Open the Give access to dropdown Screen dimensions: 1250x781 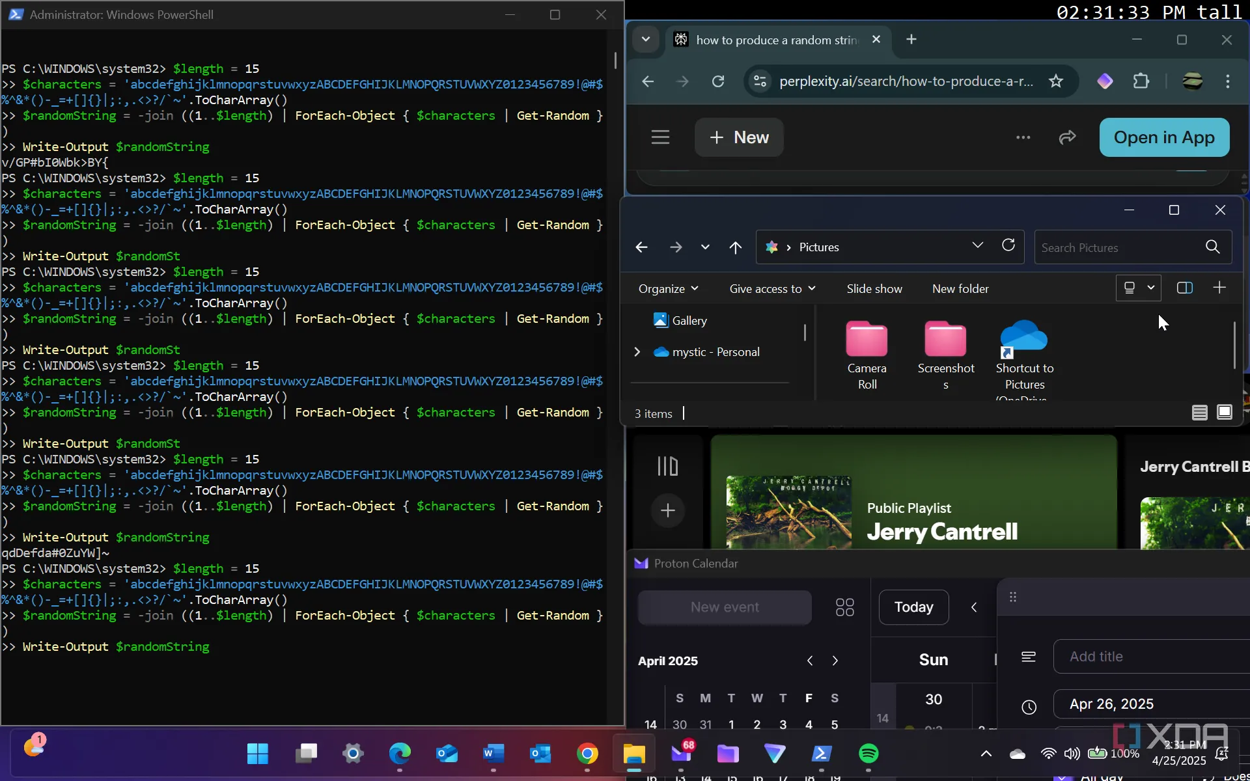click(772, 288)
